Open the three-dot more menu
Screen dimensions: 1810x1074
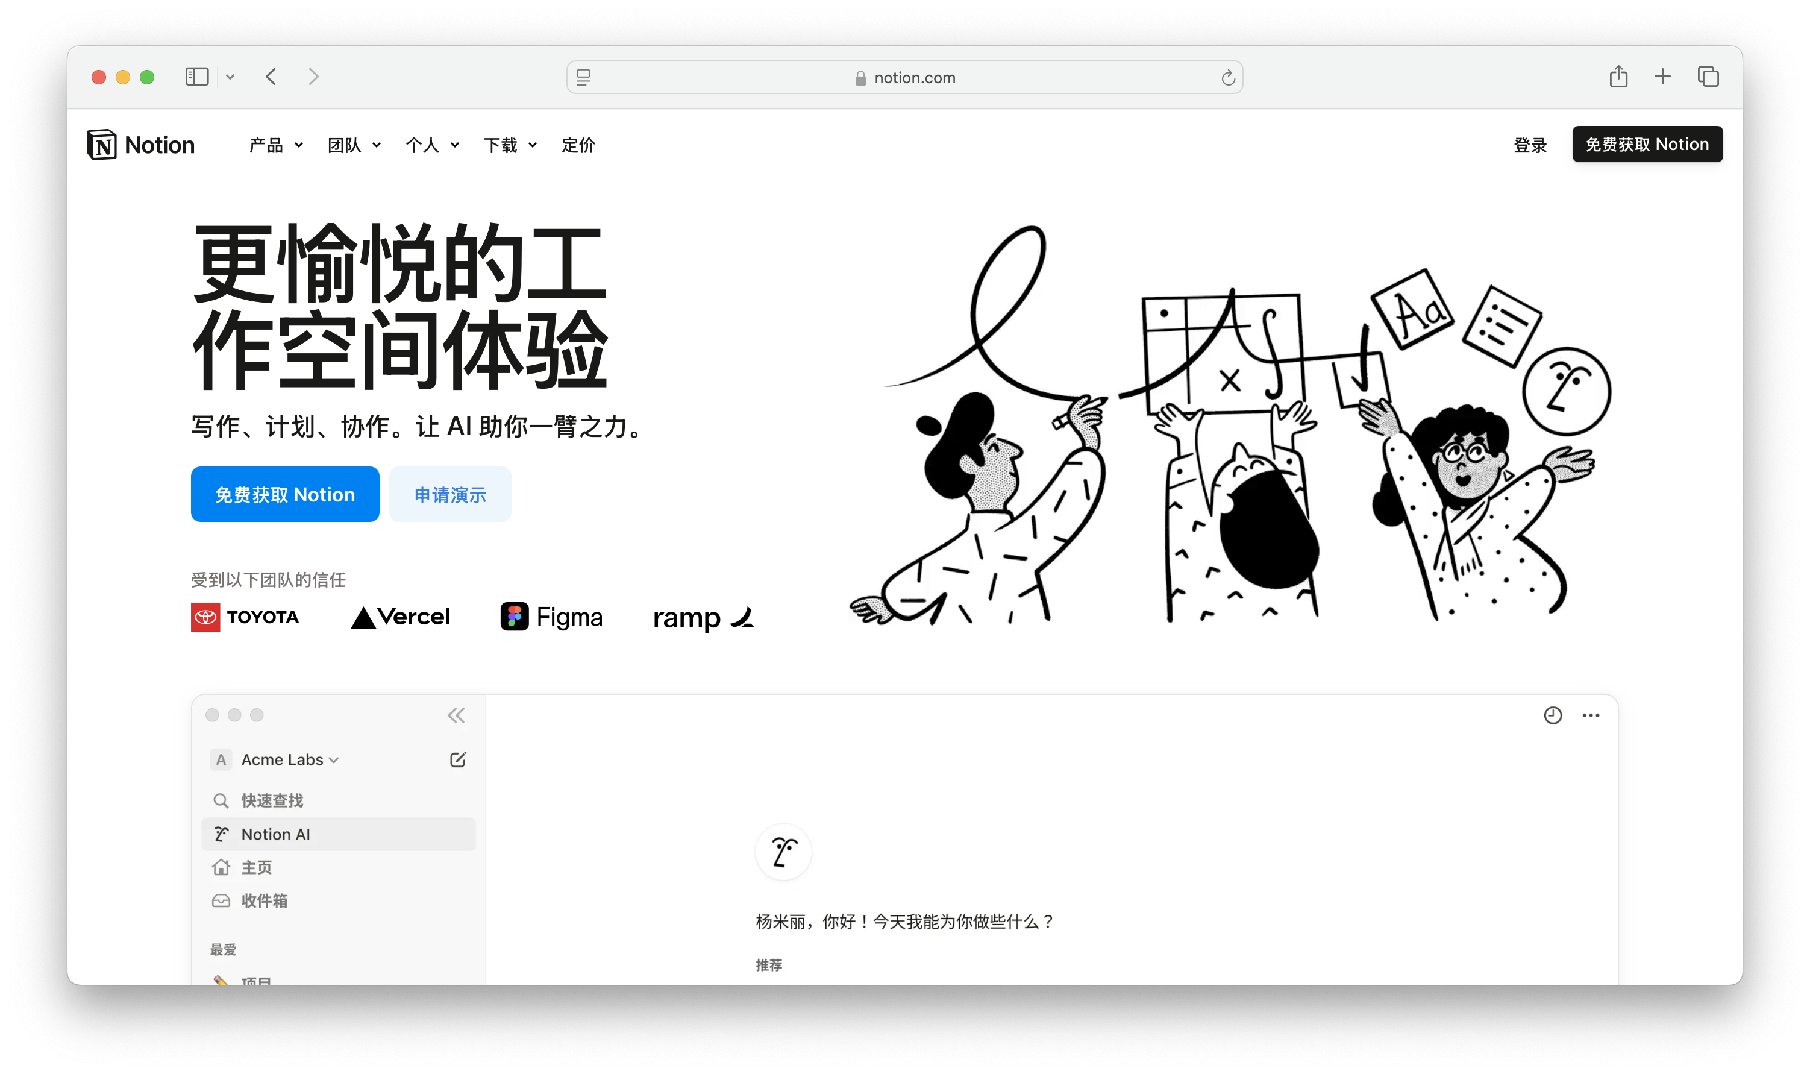click(1591, 716)
